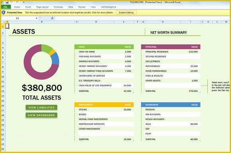This screenshot has width=231, height=153.
Task: Click the View Dashboard button
Action: 41,115
